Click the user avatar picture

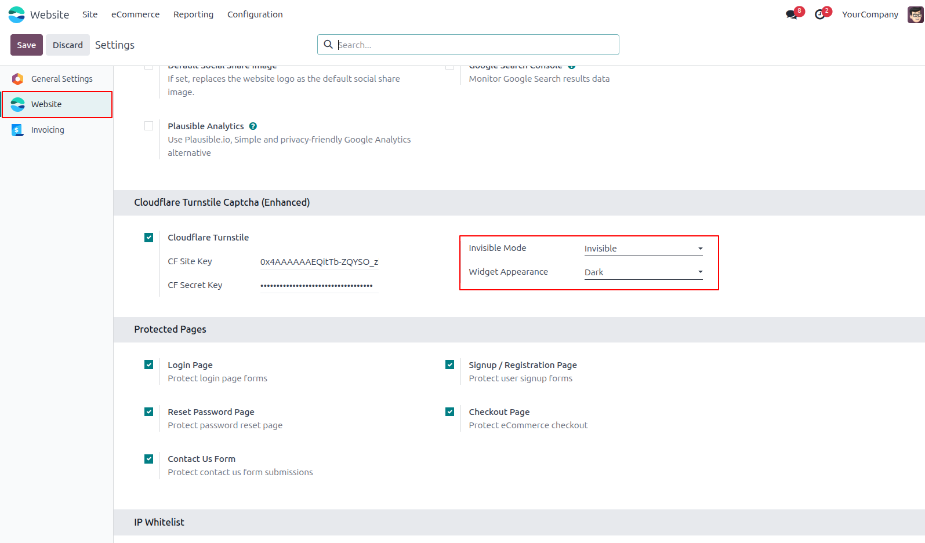pos(915,14)
